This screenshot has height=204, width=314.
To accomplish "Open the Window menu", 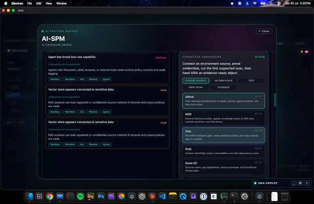I will click(x=62, y=4).
